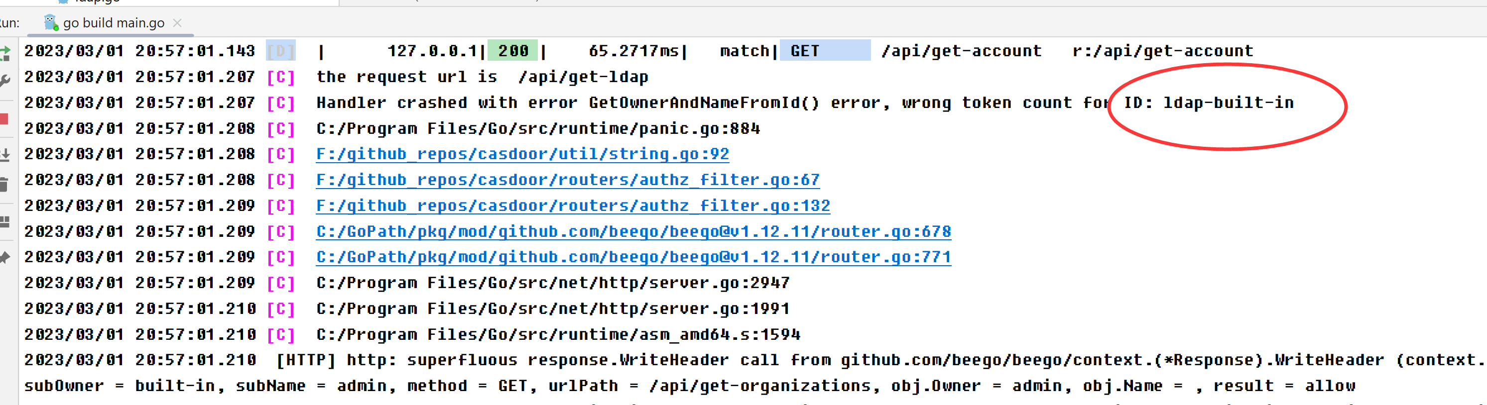Viewport: 1487px width, 405px height.
Task: Select the ldap.go editor tab
Action: point(95,1)
